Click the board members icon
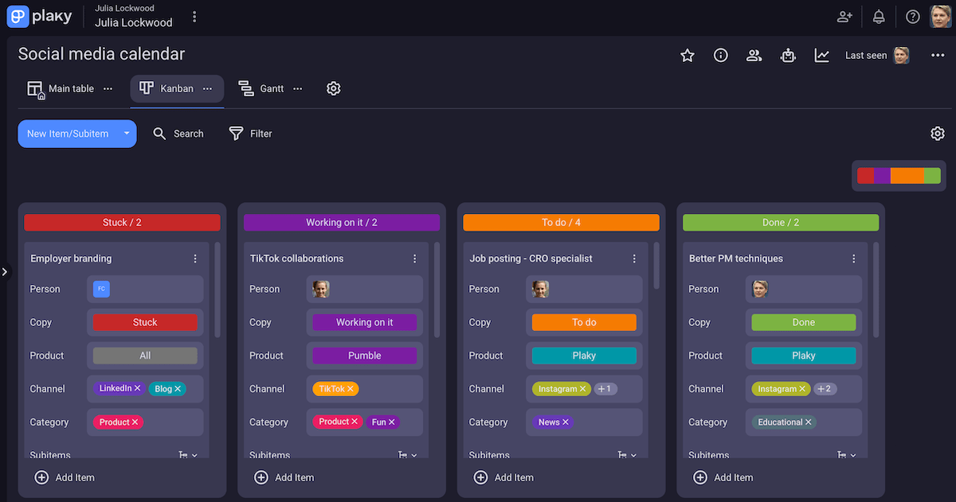The width and height of the screenshot is (956, 502). tap(754, 56)
